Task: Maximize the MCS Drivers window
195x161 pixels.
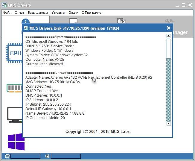Action: point(183,5)
